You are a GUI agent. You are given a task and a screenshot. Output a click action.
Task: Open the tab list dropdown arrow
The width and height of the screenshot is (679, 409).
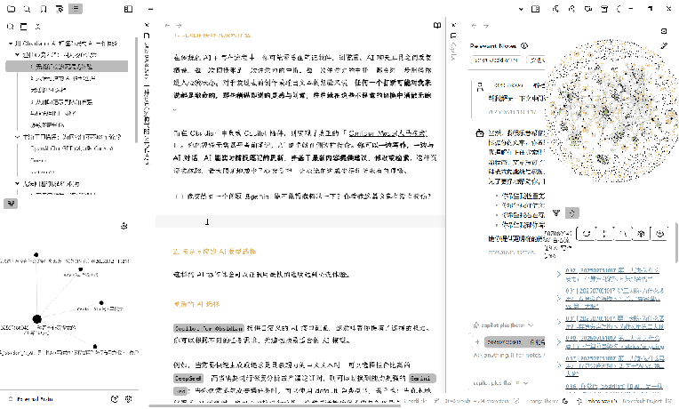pos(521,9)
